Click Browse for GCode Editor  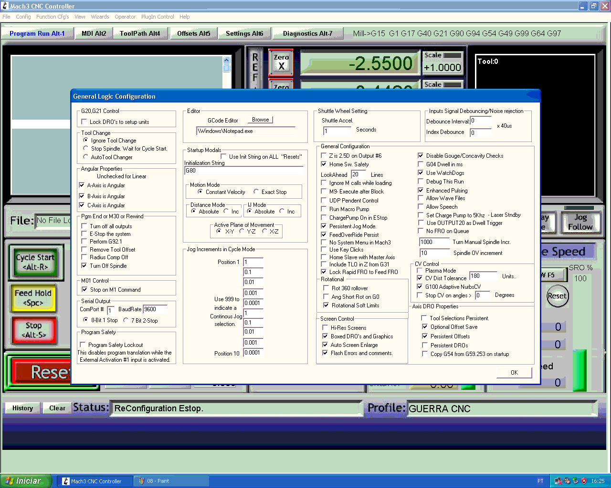(x=261, y=120)
